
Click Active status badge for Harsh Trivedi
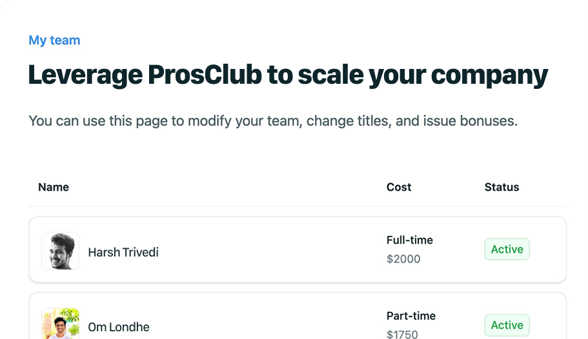507,249
